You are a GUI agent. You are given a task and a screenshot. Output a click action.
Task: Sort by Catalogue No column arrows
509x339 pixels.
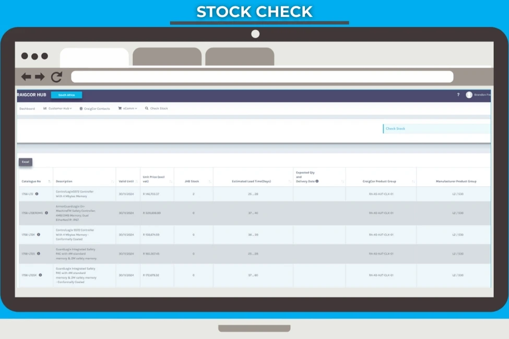[x=50, y=181]
